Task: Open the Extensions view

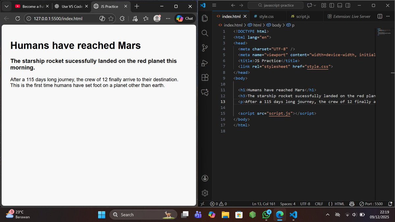Action: [x=205, y=77]
